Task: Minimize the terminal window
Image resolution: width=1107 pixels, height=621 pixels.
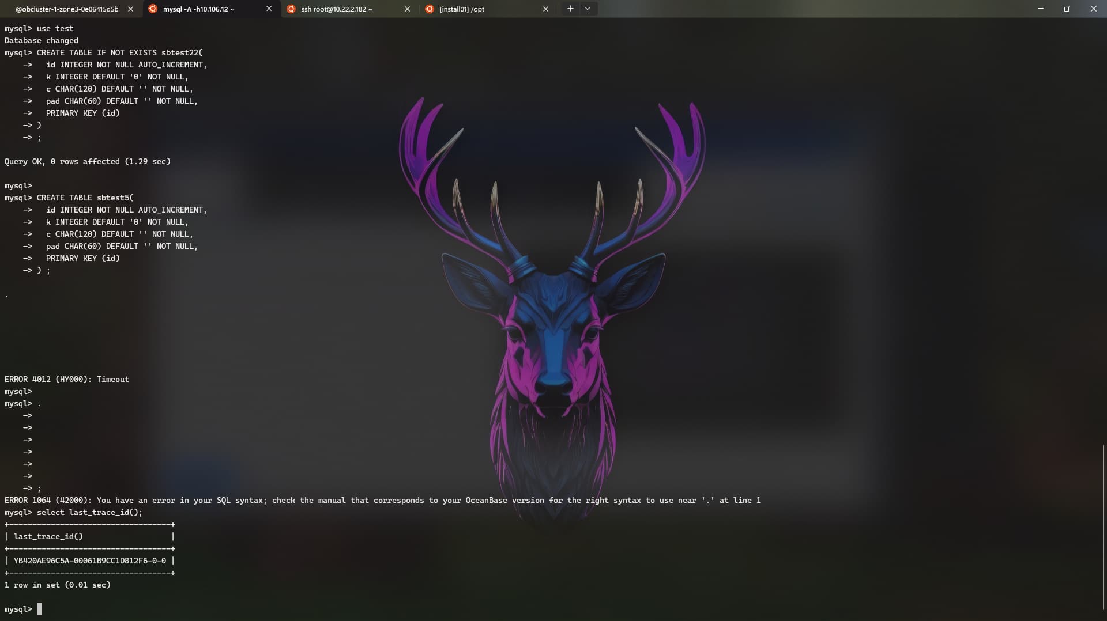Action: (1041, 9)
